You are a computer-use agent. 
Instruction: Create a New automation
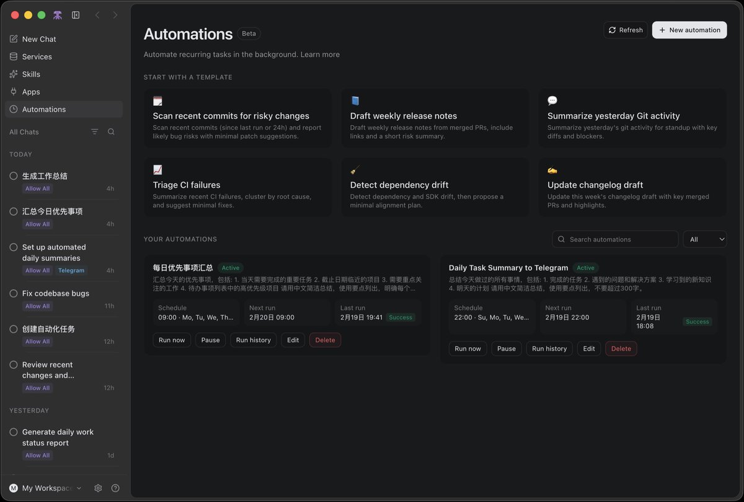pyautogui.click(x=689, y=30)
